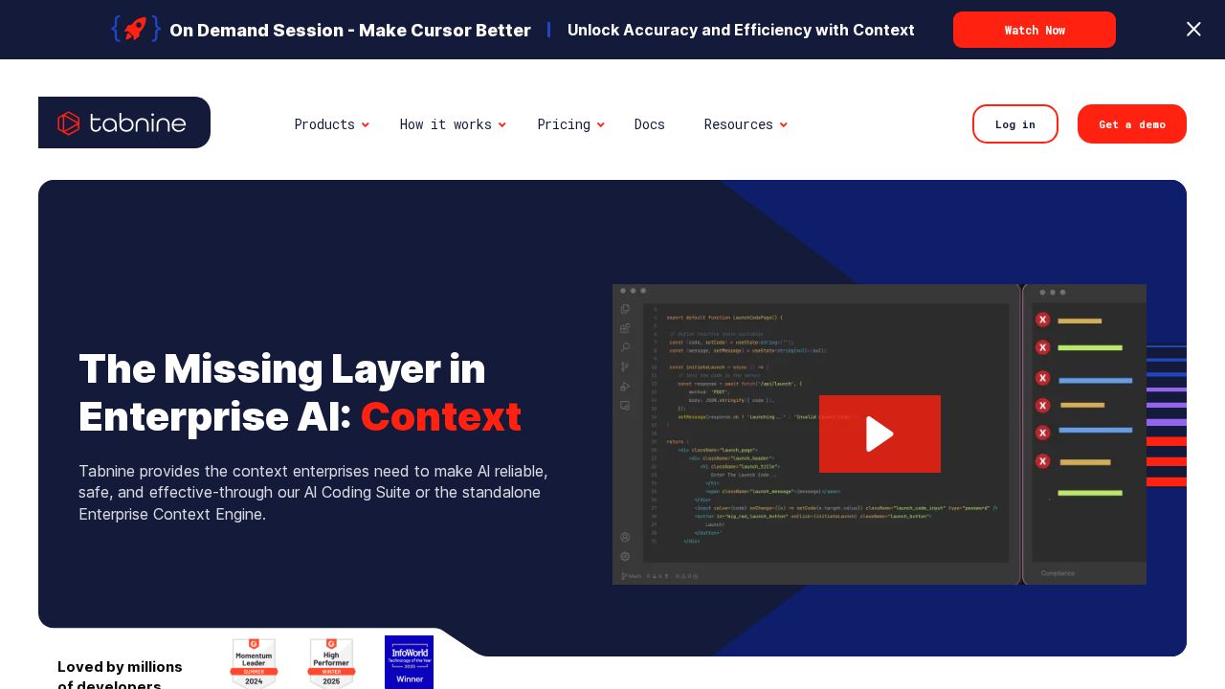Close the announcement banner
Screen dimensions: 1225x689
1193,29
